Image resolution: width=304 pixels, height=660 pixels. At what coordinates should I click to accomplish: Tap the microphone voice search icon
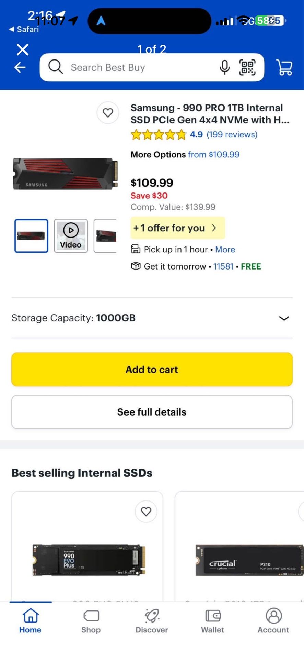pyautogui.click(x=224, y=67)
